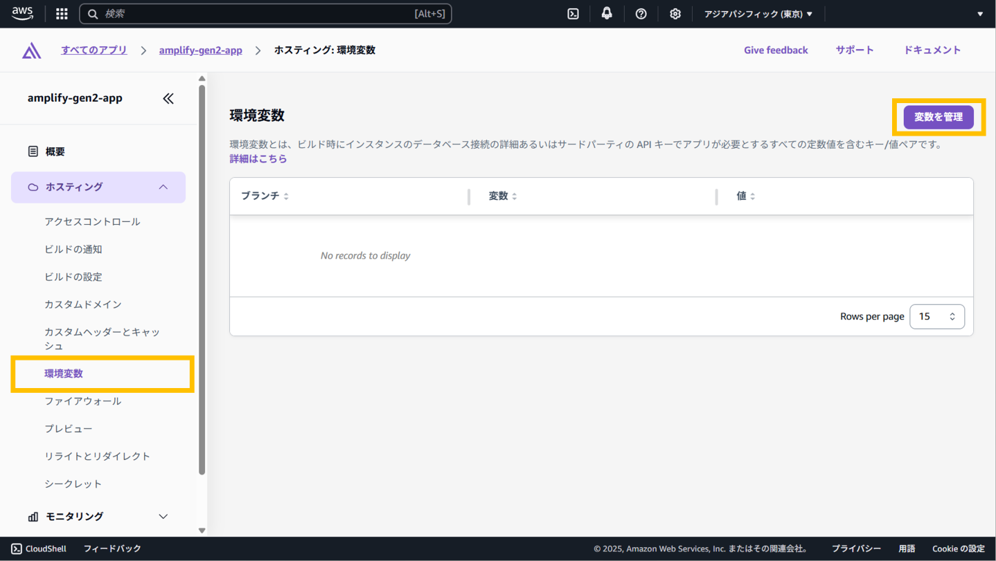
Task: Open the AWS services grid menu
Action: (62, 14)
